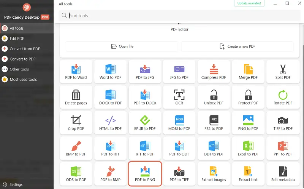Select the Unlock PDF tool
This screenshot has width=304, height=189.
pos(214,97)
